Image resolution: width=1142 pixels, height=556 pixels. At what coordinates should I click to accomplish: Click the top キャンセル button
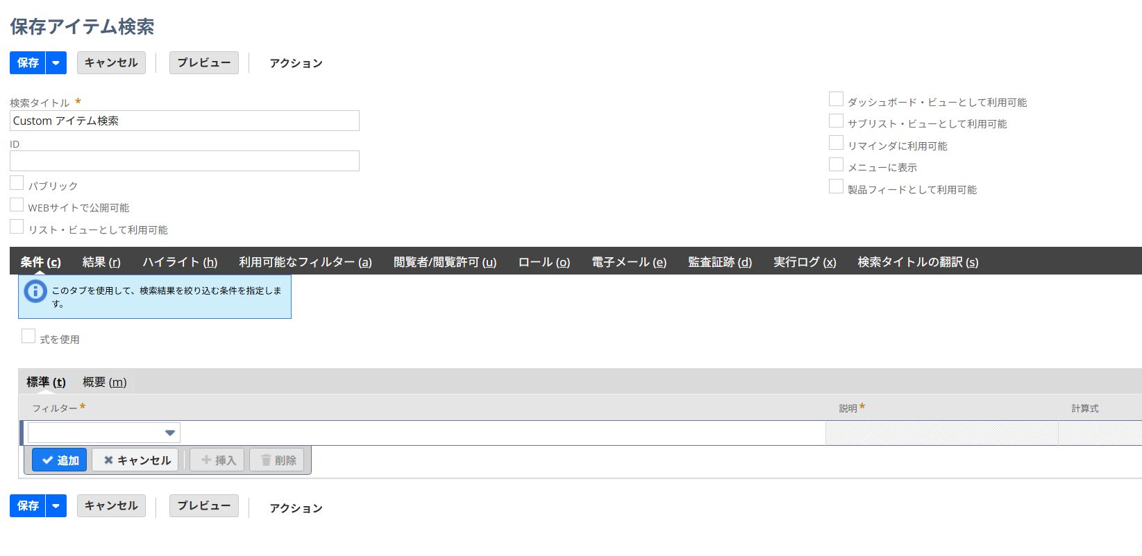point(111,63)
